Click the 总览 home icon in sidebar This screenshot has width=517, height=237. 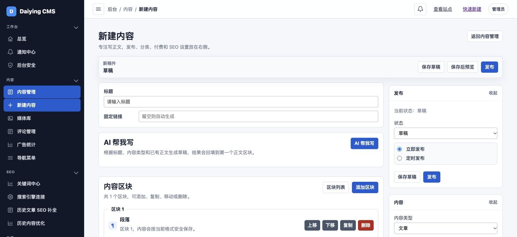point(10,39)
